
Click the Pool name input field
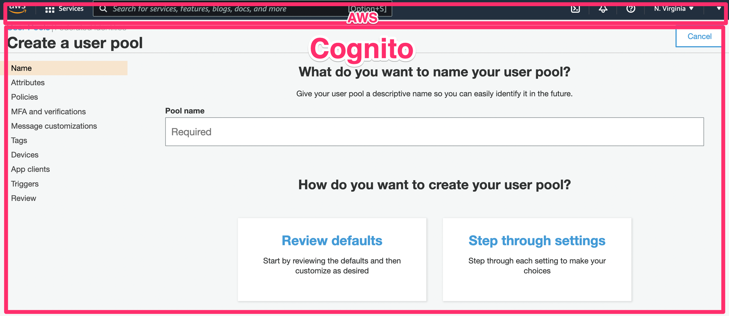[434, 132]
